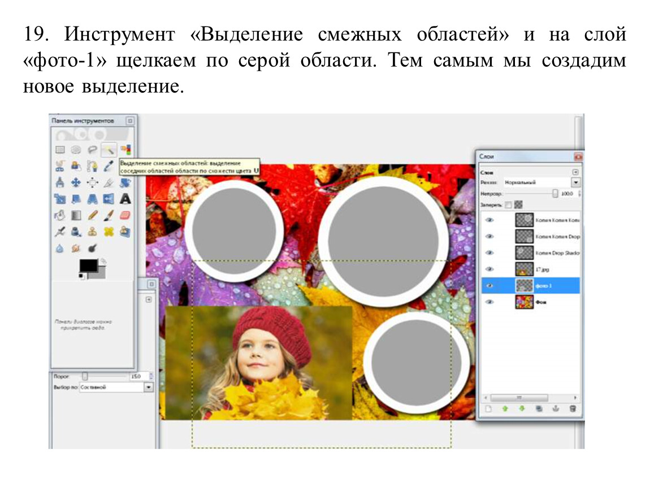650x488 pixels.
Task: Swap foreground and background colors
Action: pos(103,262)
